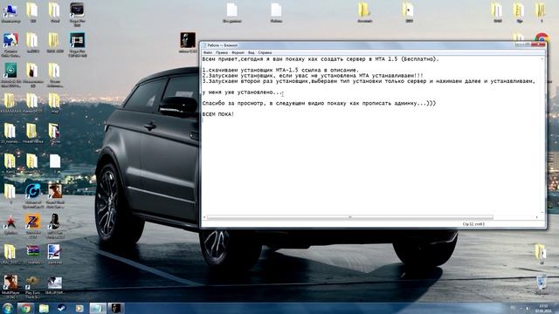Image resolution: width=559 pixels, height=314 pixels.
Task: Click the line "у меня уже установлено..."
Action: click(x=242, y=92)
